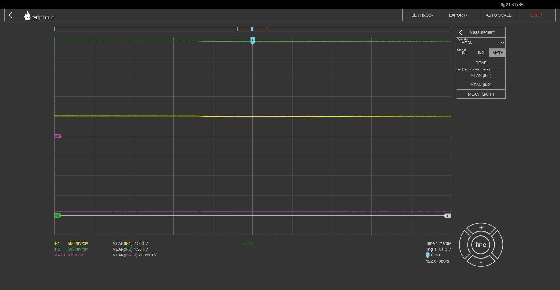Click the 122.070kS/s sample rate text

pos(437,261)
